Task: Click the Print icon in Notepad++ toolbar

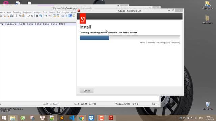Action: point(12,16)
